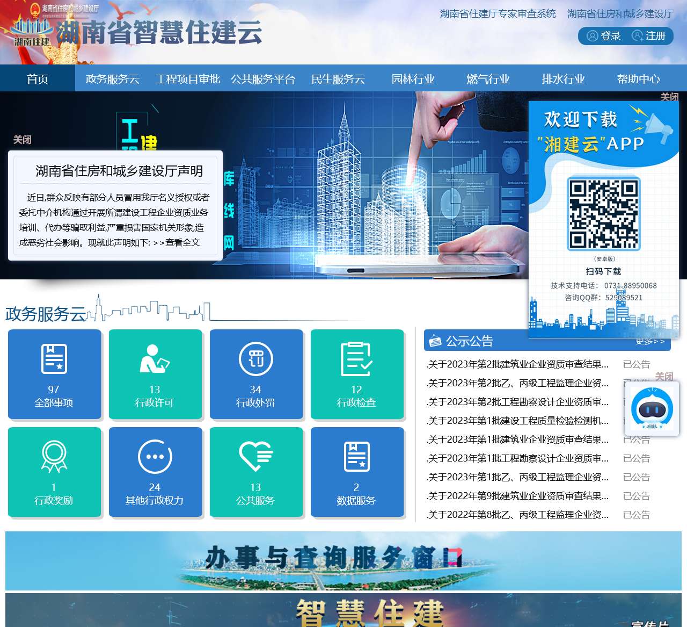This screenshot has width=687, height=627.
Task: Click the 智慧住建 banner image
Action: [343, 610]
